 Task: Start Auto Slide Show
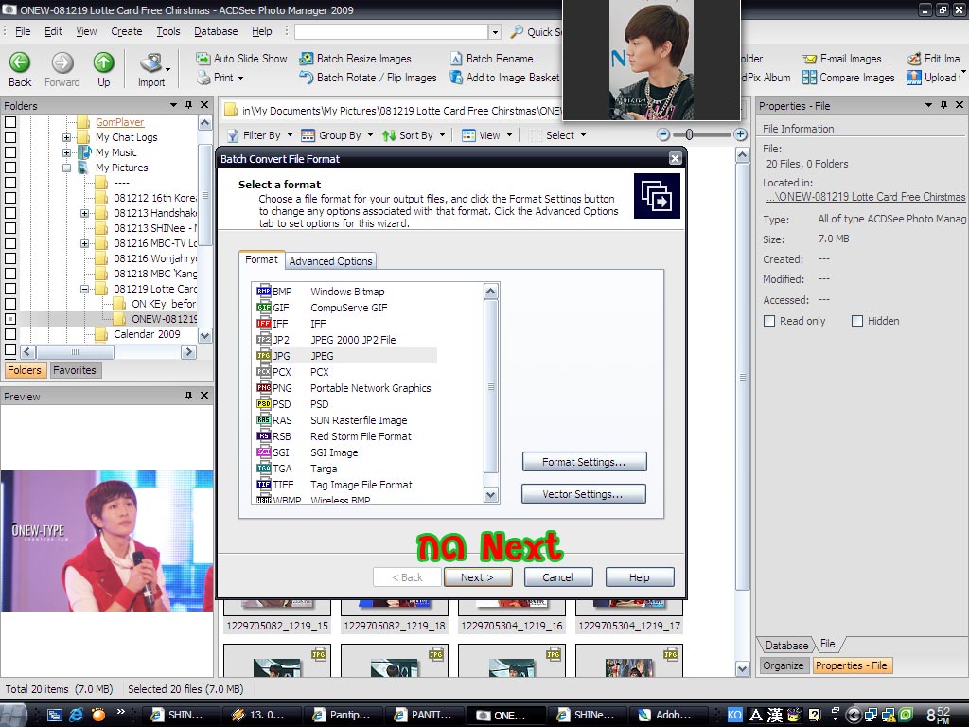[241, 58]
